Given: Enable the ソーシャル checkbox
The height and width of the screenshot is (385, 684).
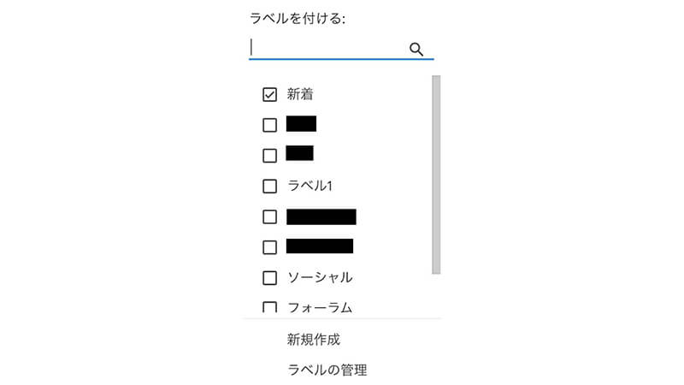Looking at the screenshot, I should click(x=270, y=277).
